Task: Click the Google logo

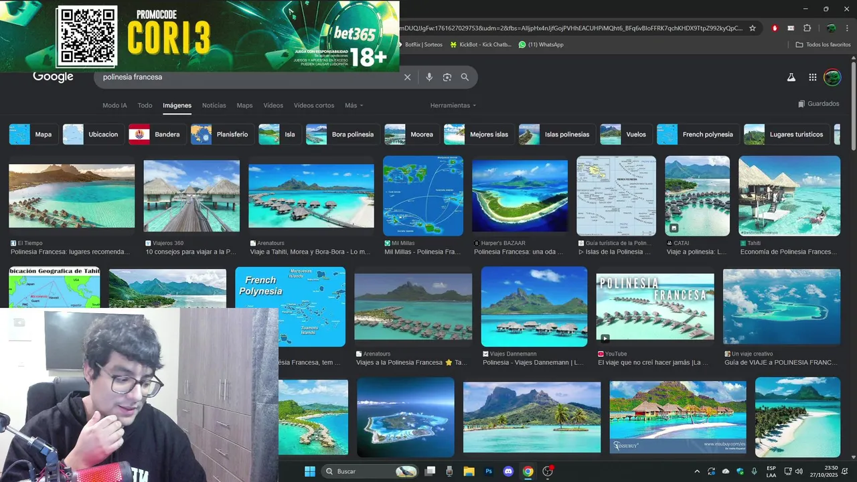Action: 53,77
